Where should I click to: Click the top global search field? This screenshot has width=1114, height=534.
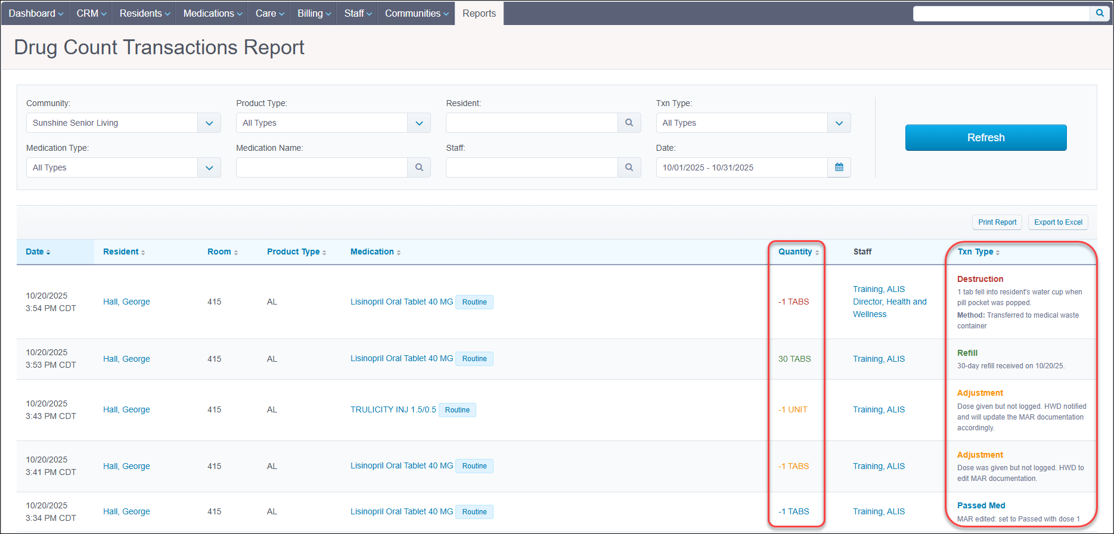click(x=1001, y=13)
